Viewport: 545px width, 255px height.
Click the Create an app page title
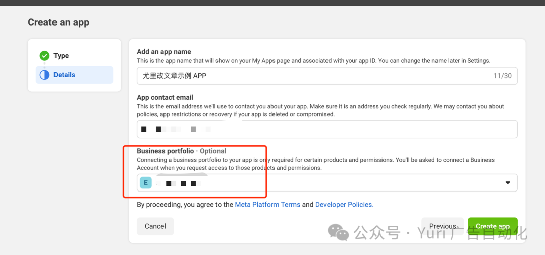59,22
